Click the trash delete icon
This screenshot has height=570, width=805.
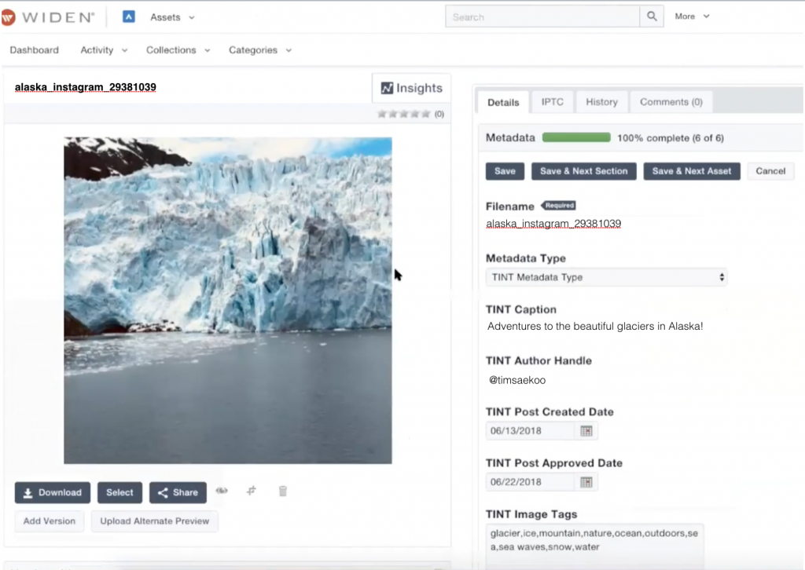click(282, 491)
